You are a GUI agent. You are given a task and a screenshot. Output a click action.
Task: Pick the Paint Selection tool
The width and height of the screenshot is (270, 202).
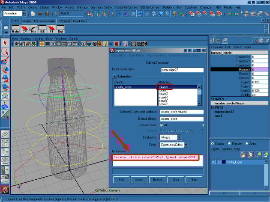(5, 60)
